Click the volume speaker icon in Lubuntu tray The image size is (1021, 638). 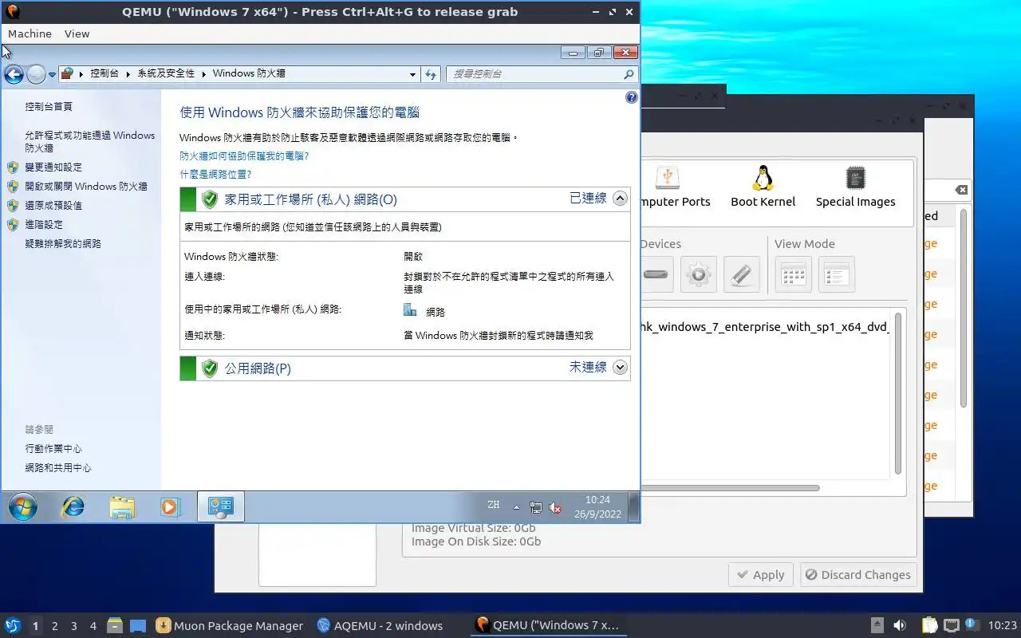point(900,626)
